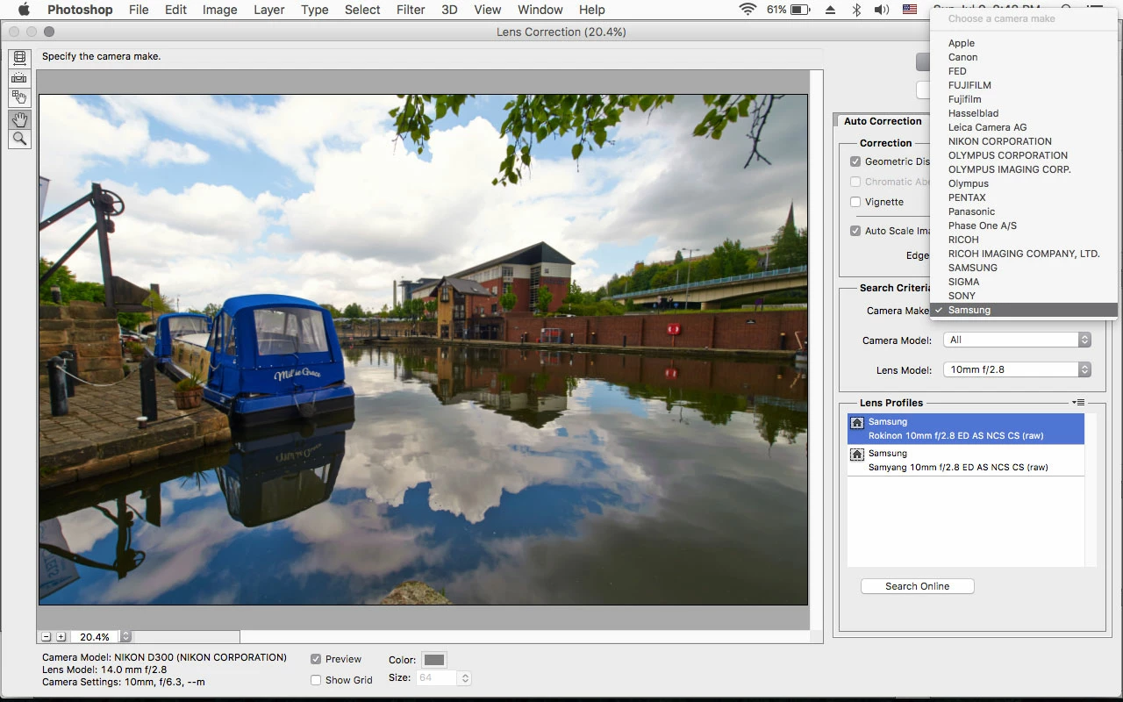1123x702 pixels.
Task: Select Rokinon 10mm f/2.8 lens profile
Action: click(x=966, y=429)
